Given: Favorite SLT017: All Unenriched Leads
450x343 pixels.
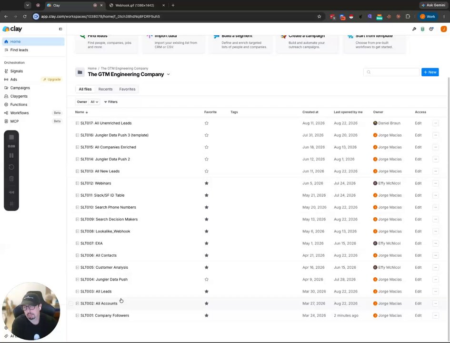Looking at the screenshot, I should [206, 123].
